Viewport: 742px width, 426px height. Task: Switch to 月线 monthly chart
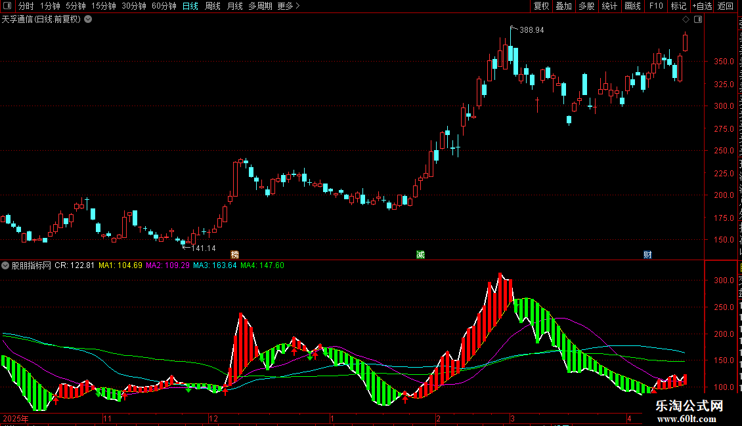tap(234, 6)
